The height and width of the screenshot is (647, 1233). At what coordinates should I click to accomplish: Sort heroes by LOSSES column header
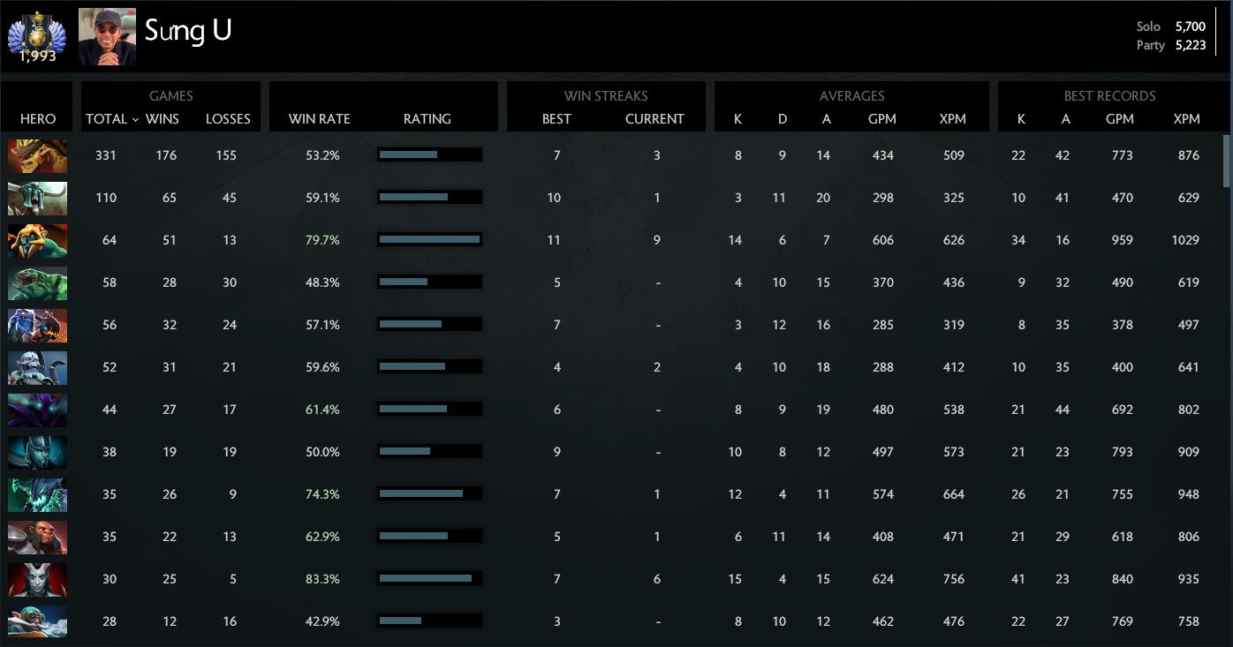pyautogui.click(x=228, y=119)
